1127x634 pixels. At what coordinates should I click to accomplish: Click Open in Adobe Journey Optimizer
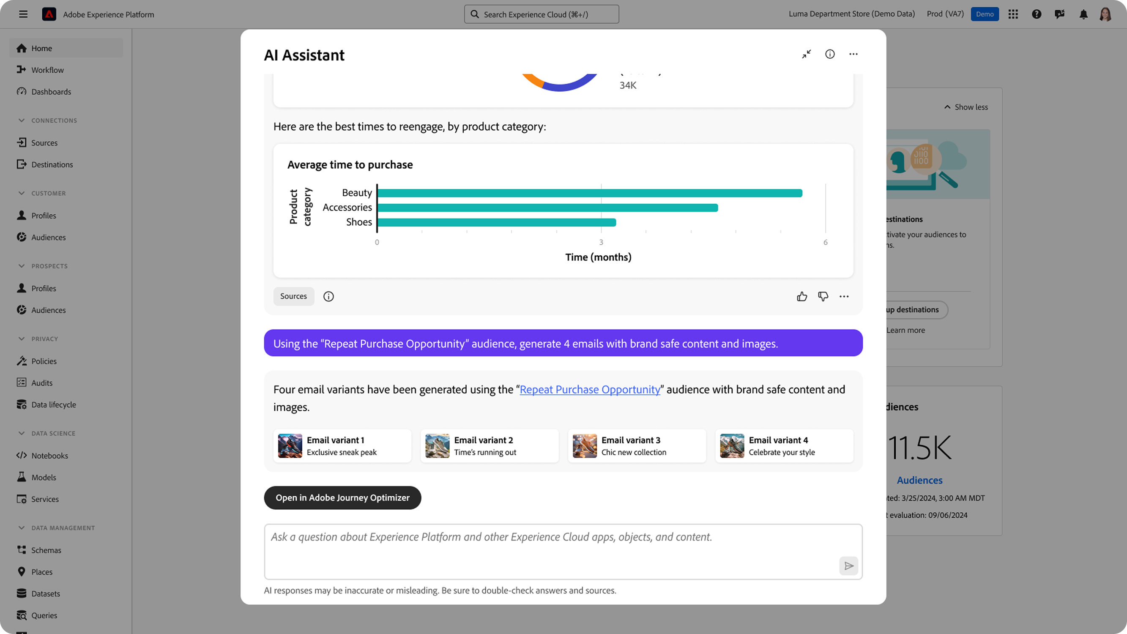coord(342,497)
